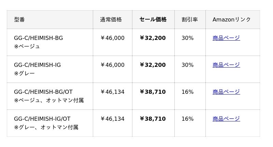Open product page link for GG-C/HEIMISH-BG/OT

click(x=226, y=92)
